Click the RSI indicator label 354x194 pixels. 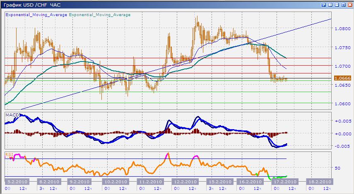click(x=9, y=155)
